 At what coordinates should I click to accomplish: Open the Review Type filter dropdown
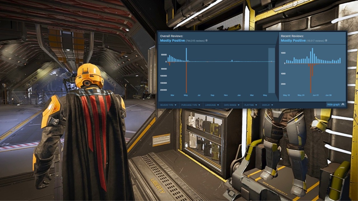168,105
